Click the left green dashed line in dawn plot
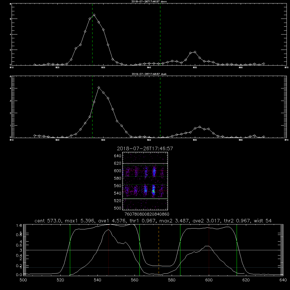Screen dimensions: 290x290 (92, 35)
